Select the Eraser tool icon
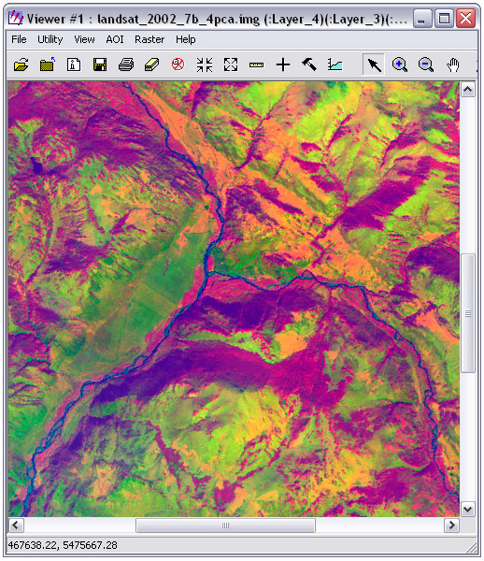 pyautogui.click(x=151, y=65)
